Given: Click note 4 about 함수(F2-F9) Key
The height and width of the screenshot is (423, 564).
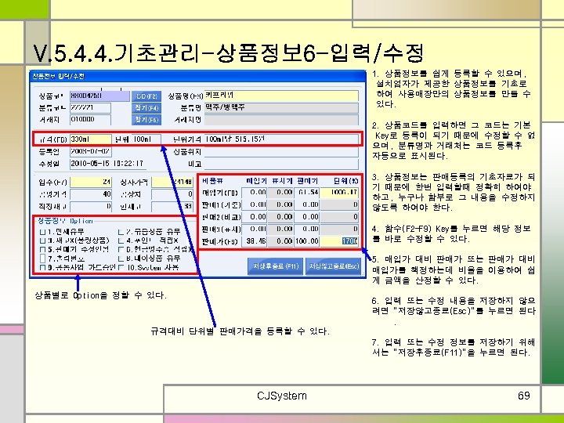Looking at the screenshot, I should pos(451,233).
